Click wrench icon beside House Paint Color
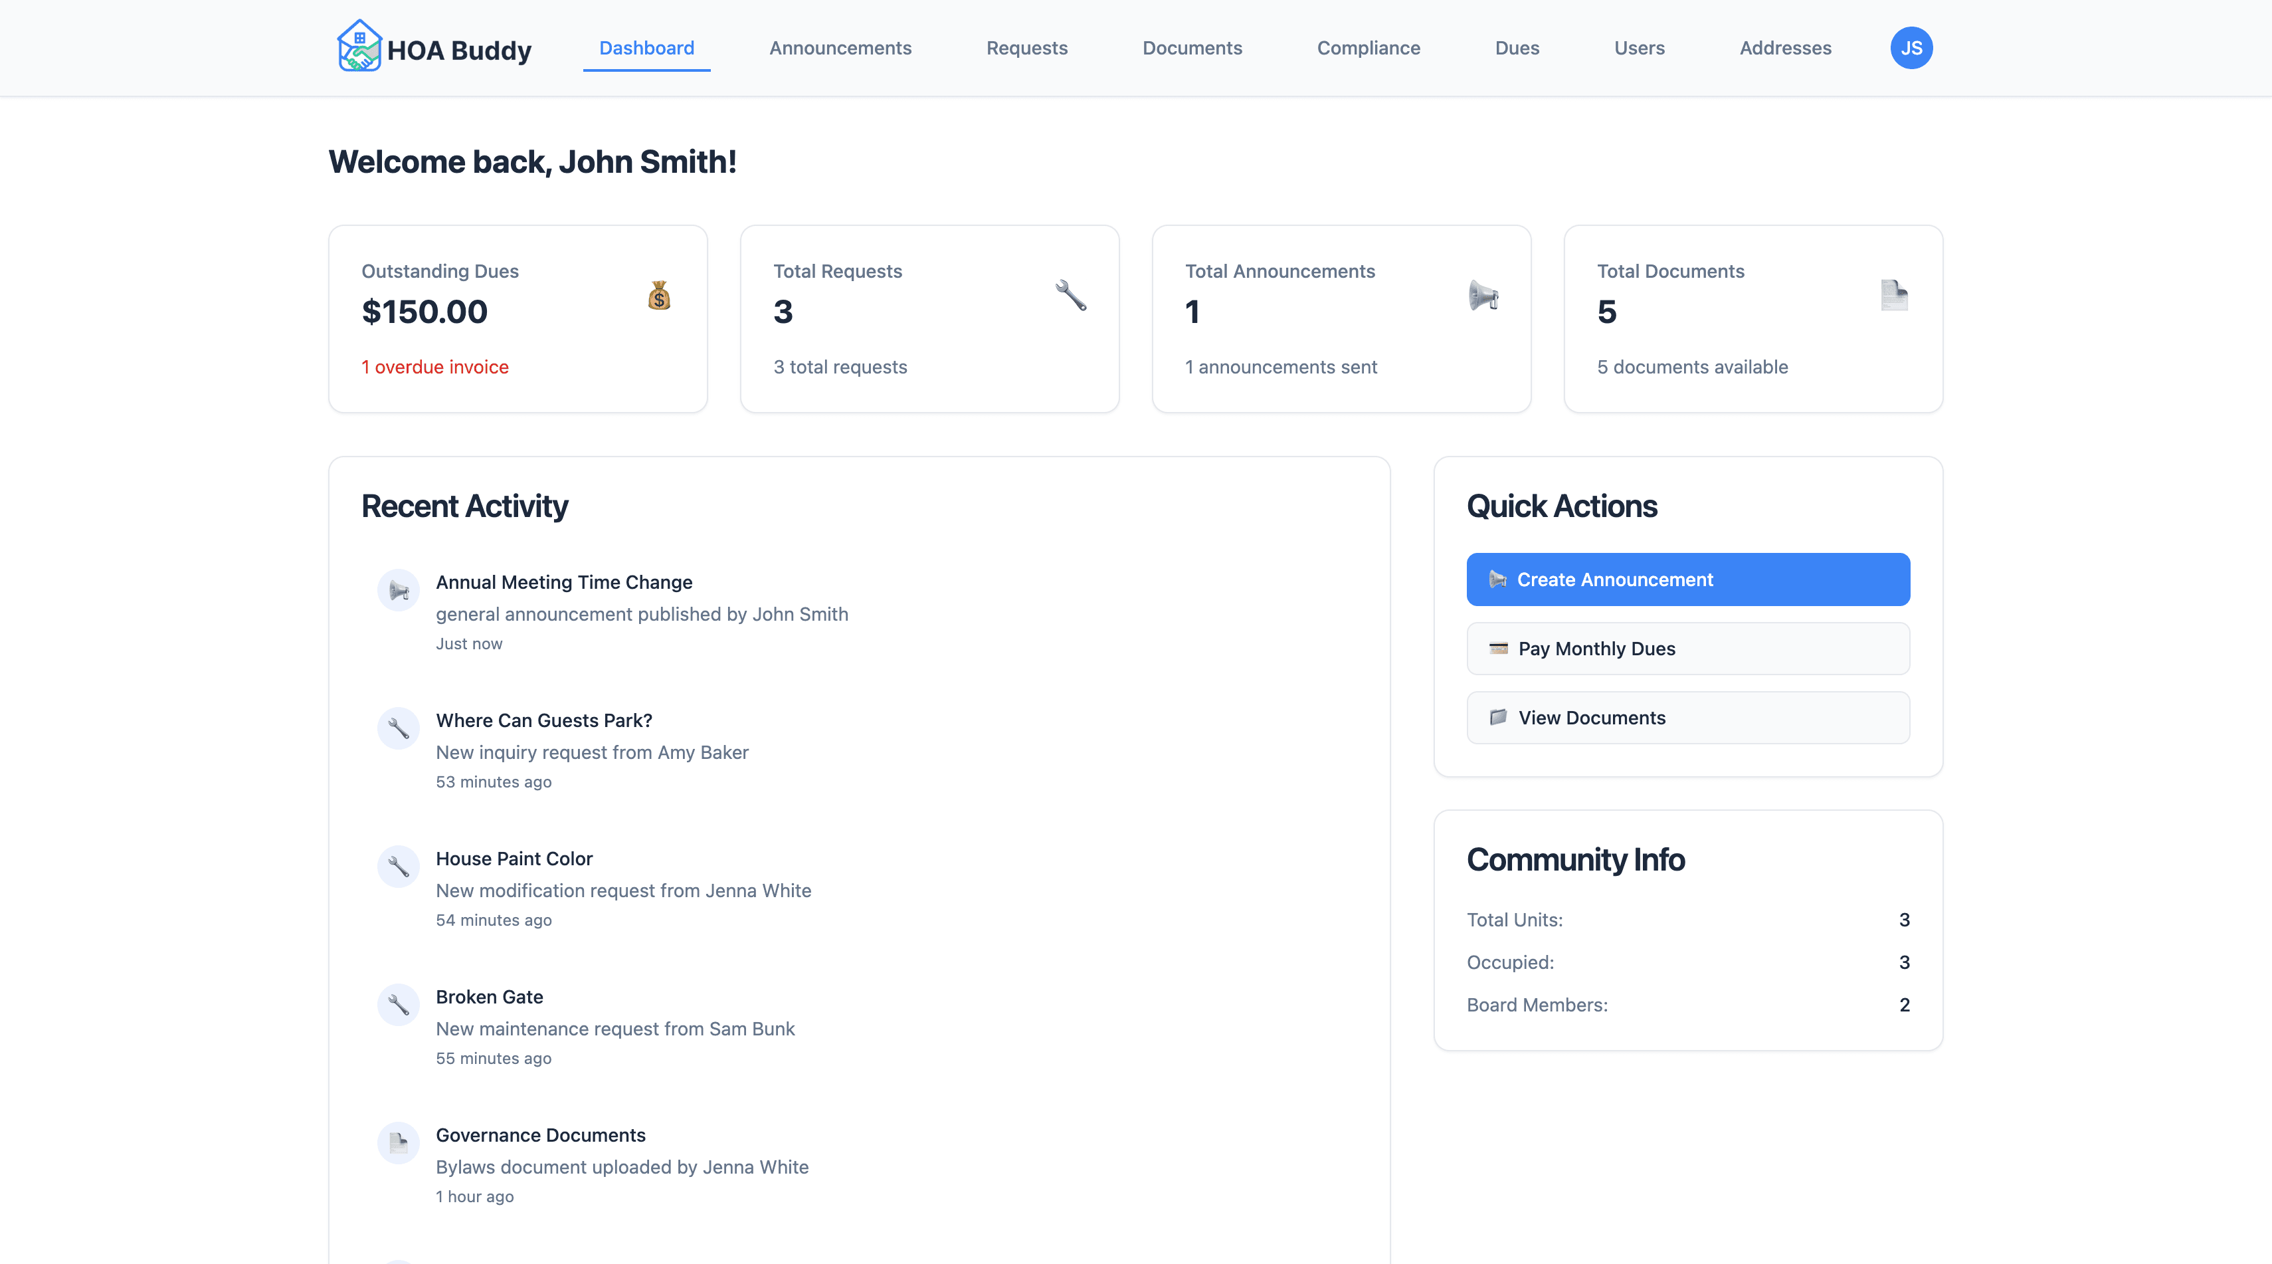The width and height of the screenshot is (2272, 1264). (x=399, y=866)
